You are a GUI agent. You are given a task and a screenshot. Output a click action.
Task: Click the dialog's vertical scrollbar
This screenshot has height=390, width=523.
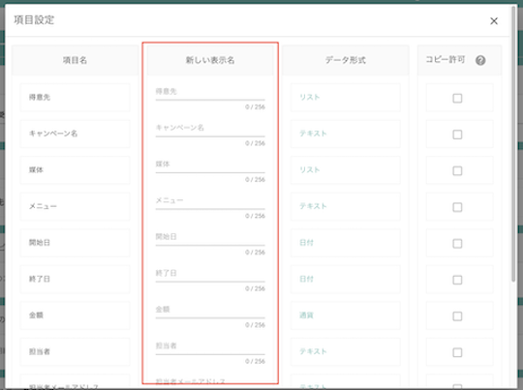click(x=513, y=145)
